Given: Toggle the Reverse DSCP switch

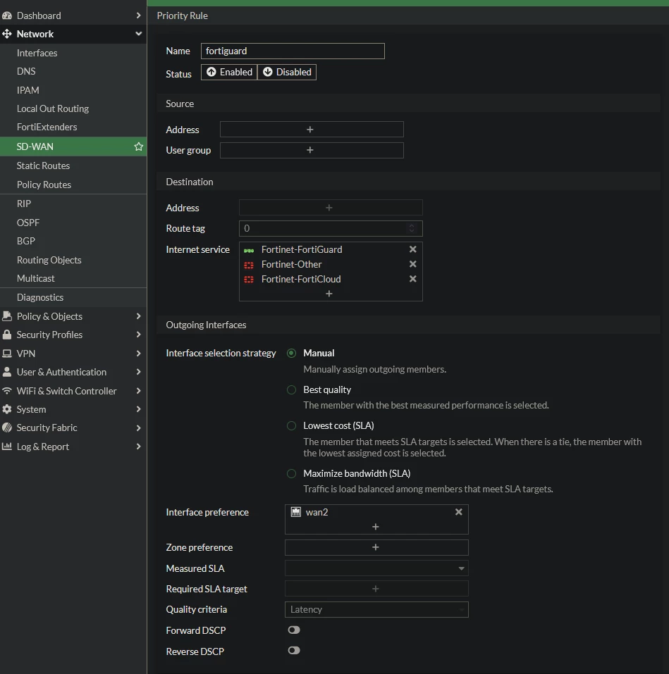Looking at the screenshot, I should point(294,651).
